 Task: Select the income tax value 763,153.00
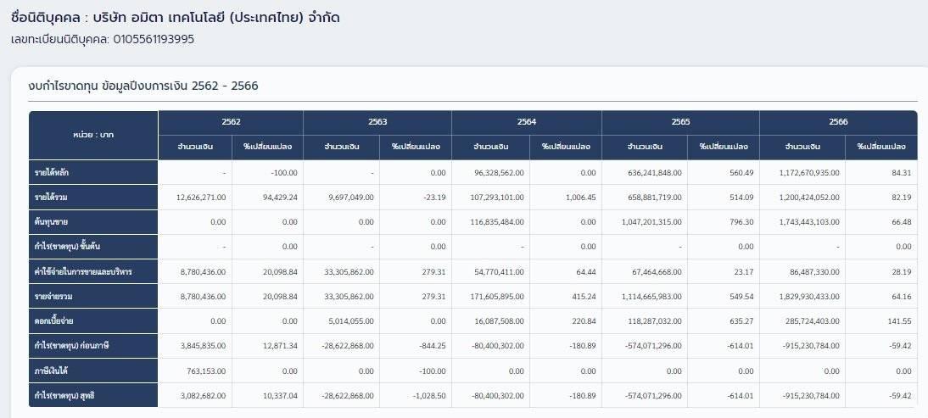(204, 371)
